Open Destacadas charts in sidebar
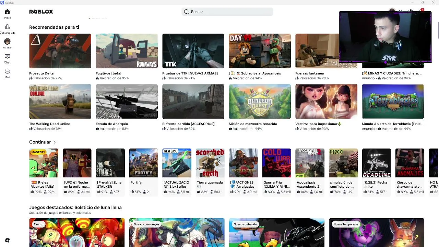 (x=7, y=29)
